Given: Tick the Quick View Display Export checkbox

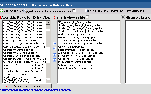Looking at the screenshot, I should (x=74, y=11).
